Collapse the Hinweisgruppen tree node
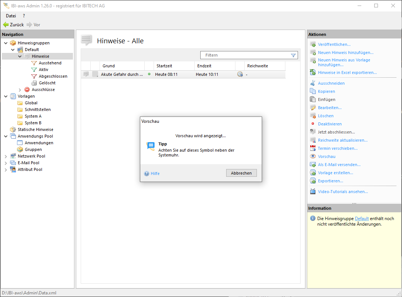 [6, 43]
